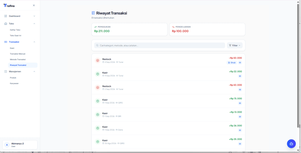Click '+Rp 13.000' amount
The height and width of the screenshot is (153, 301).
(x=236, y=112)
